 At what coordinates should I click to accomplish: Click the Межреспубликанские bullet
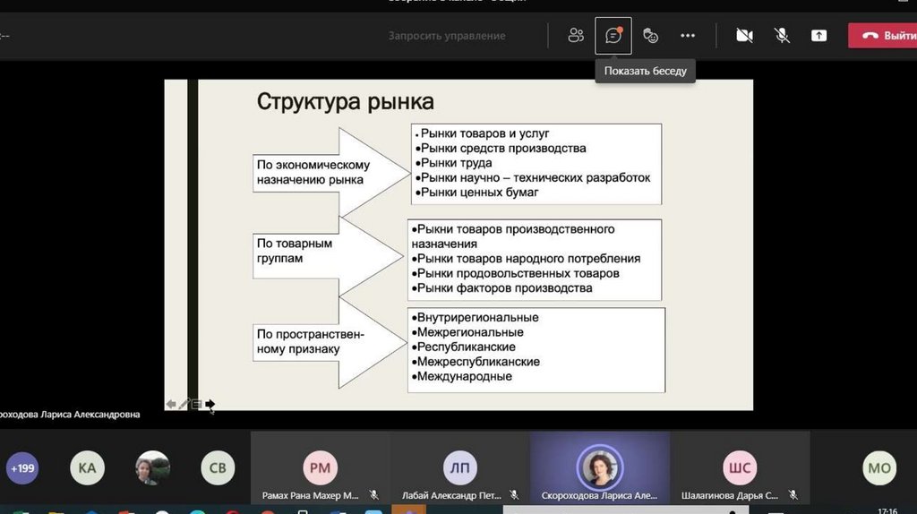point(476,362)
